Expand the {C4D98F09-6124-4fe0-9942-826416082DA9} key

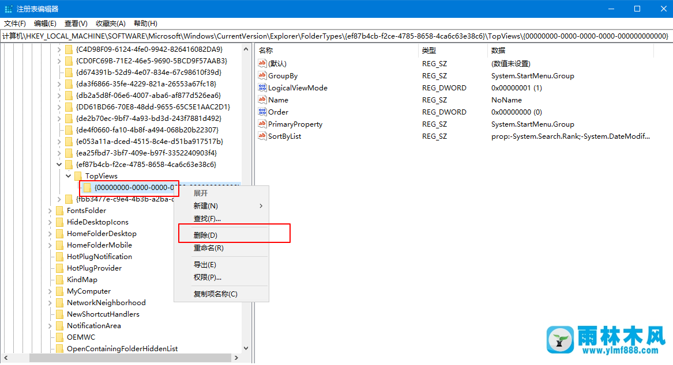tap(59, 50)
